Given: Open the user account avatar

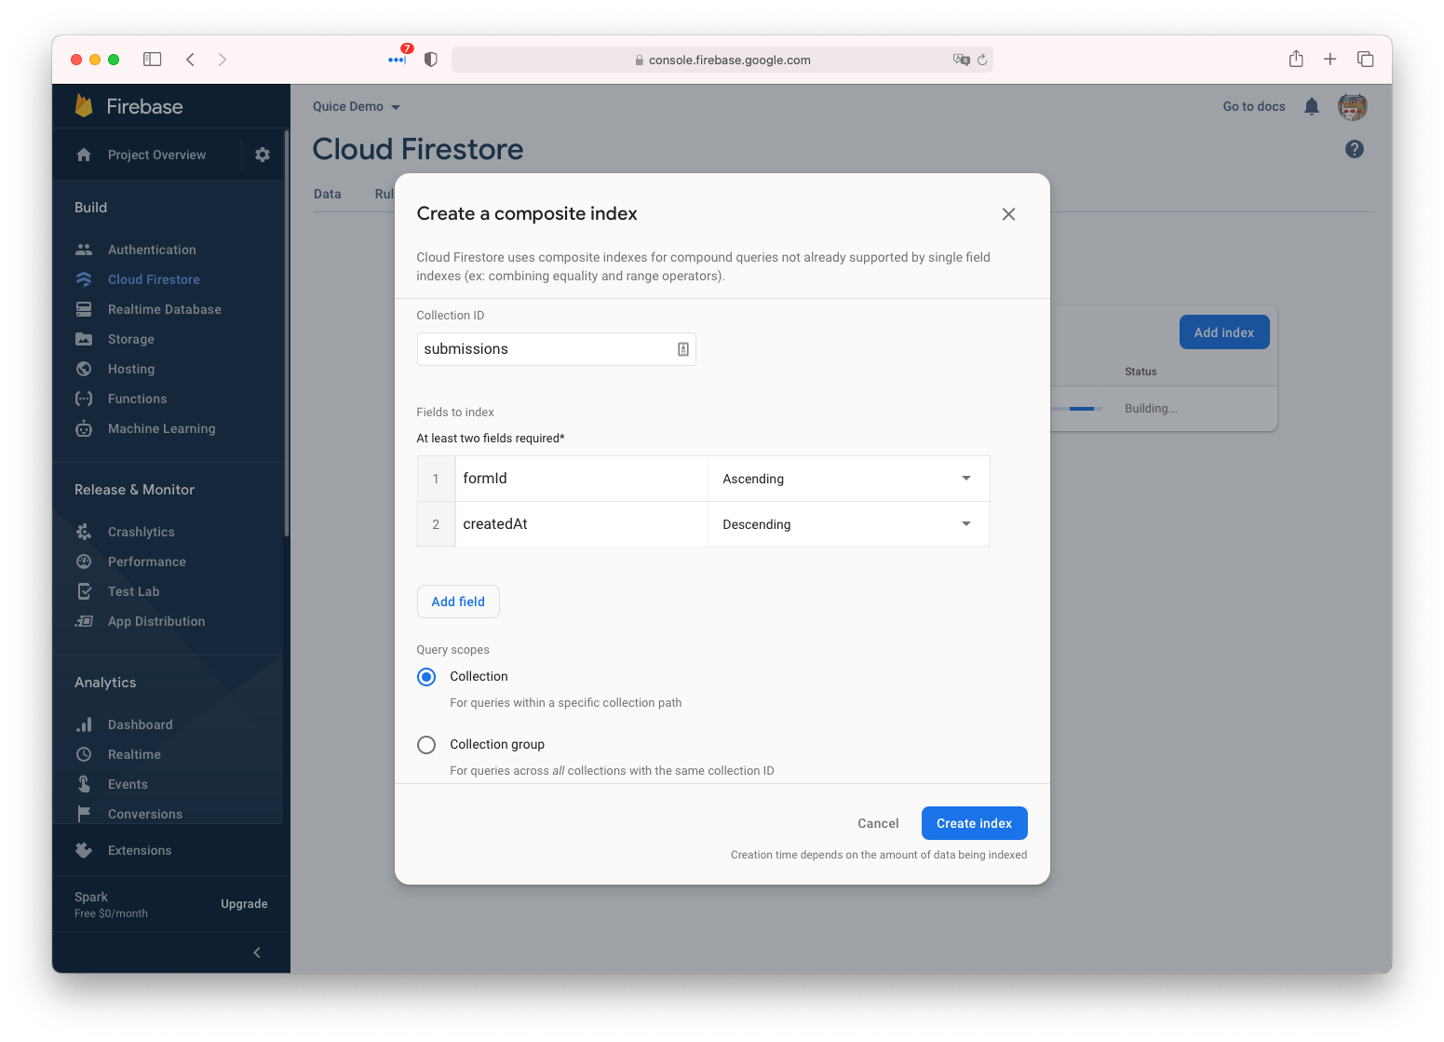Looking at the screenshot, I should tap(1353, 107).
